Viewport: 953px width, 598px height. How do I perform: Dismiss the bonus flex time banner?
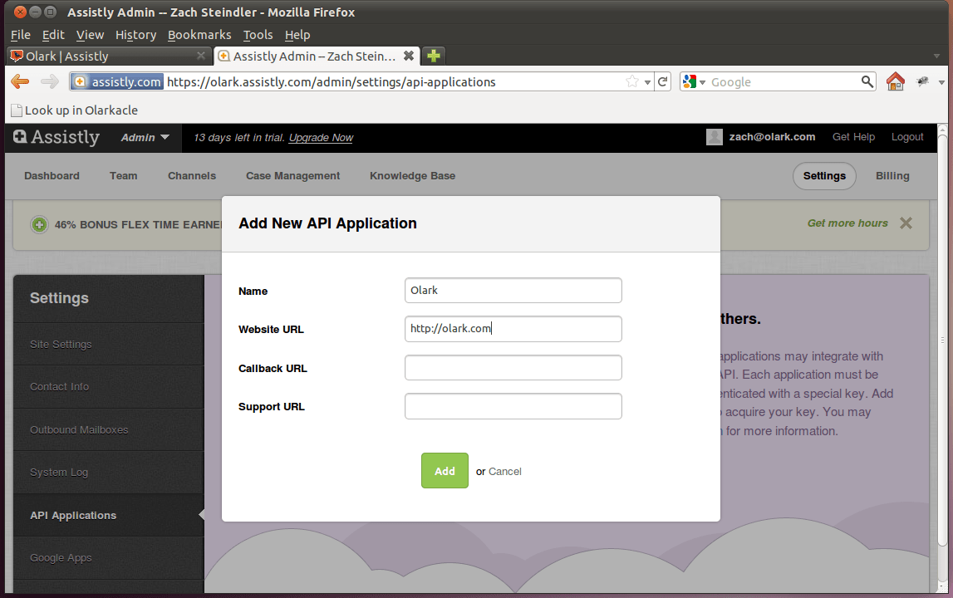906,223
